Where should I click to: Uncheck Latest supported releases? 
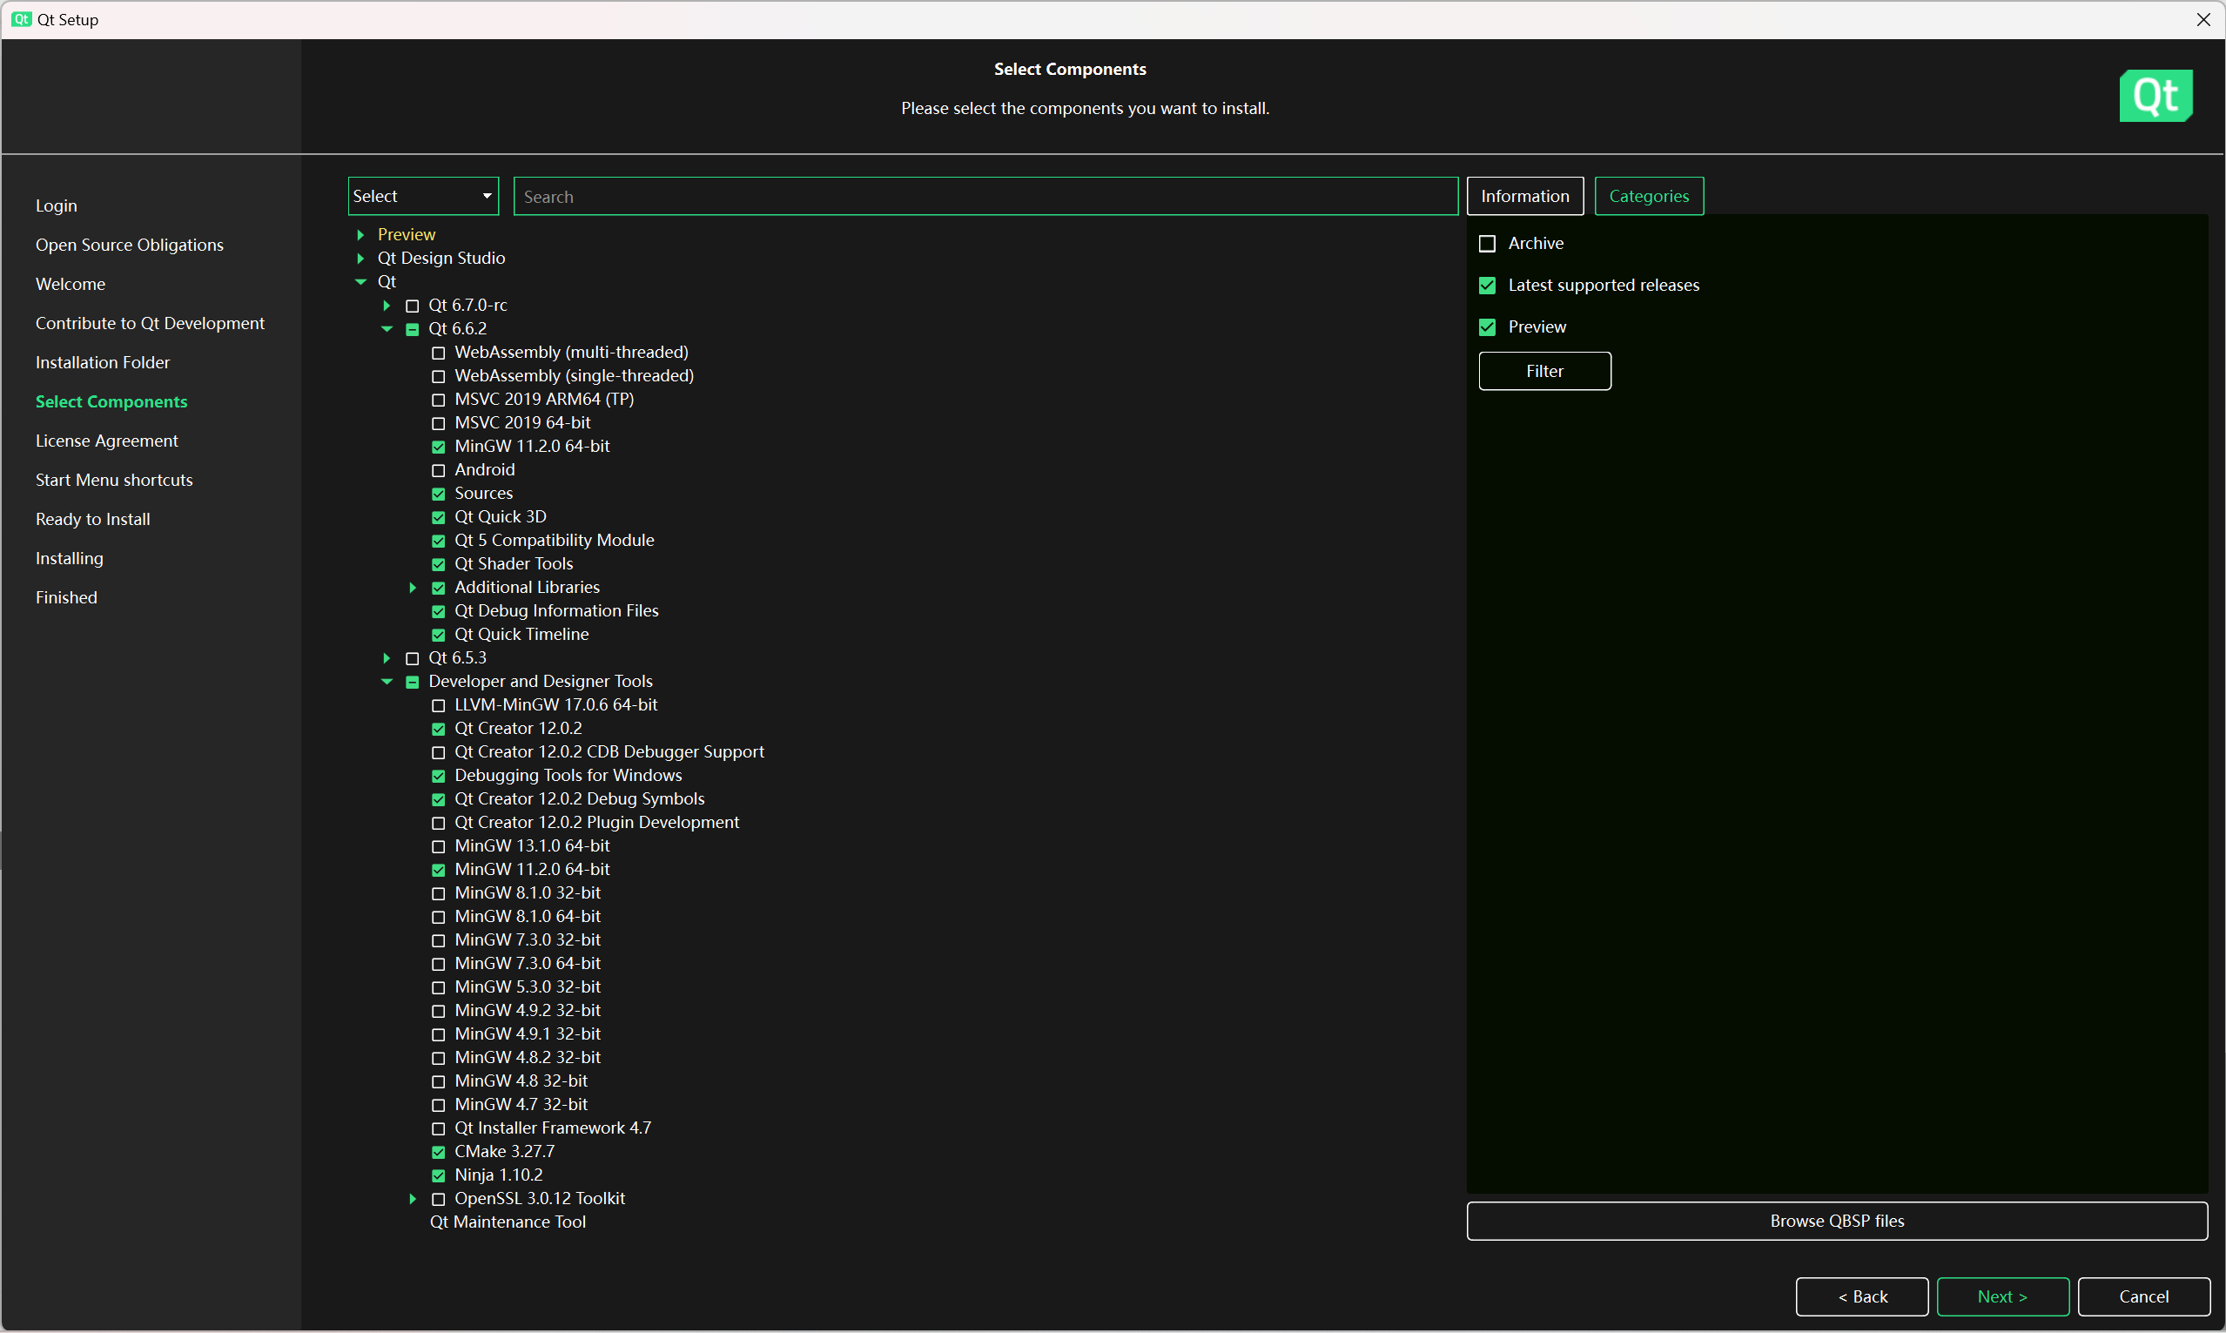[x=1487, y=286]
